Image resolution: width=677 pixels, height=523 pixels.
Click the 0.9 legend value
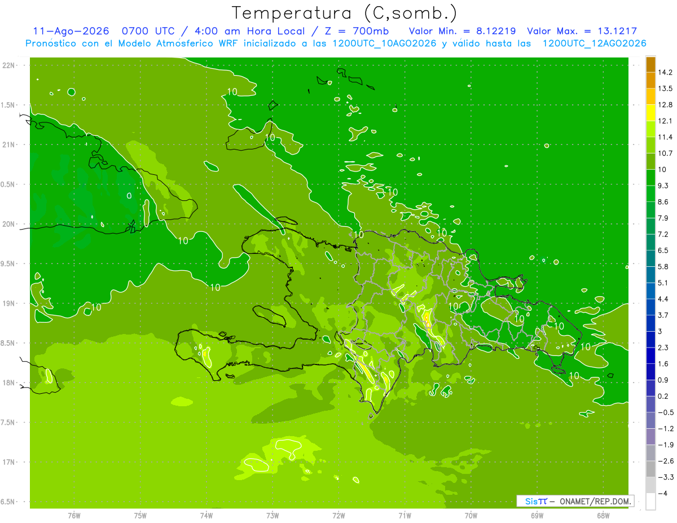[x=663, y=380]
